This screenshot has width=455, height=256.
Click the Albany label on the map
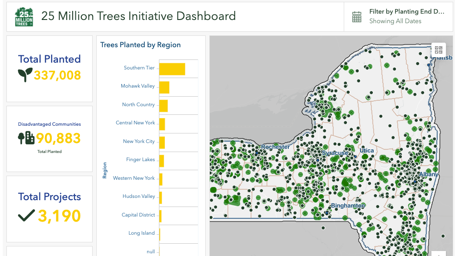(x=428, y=174)
